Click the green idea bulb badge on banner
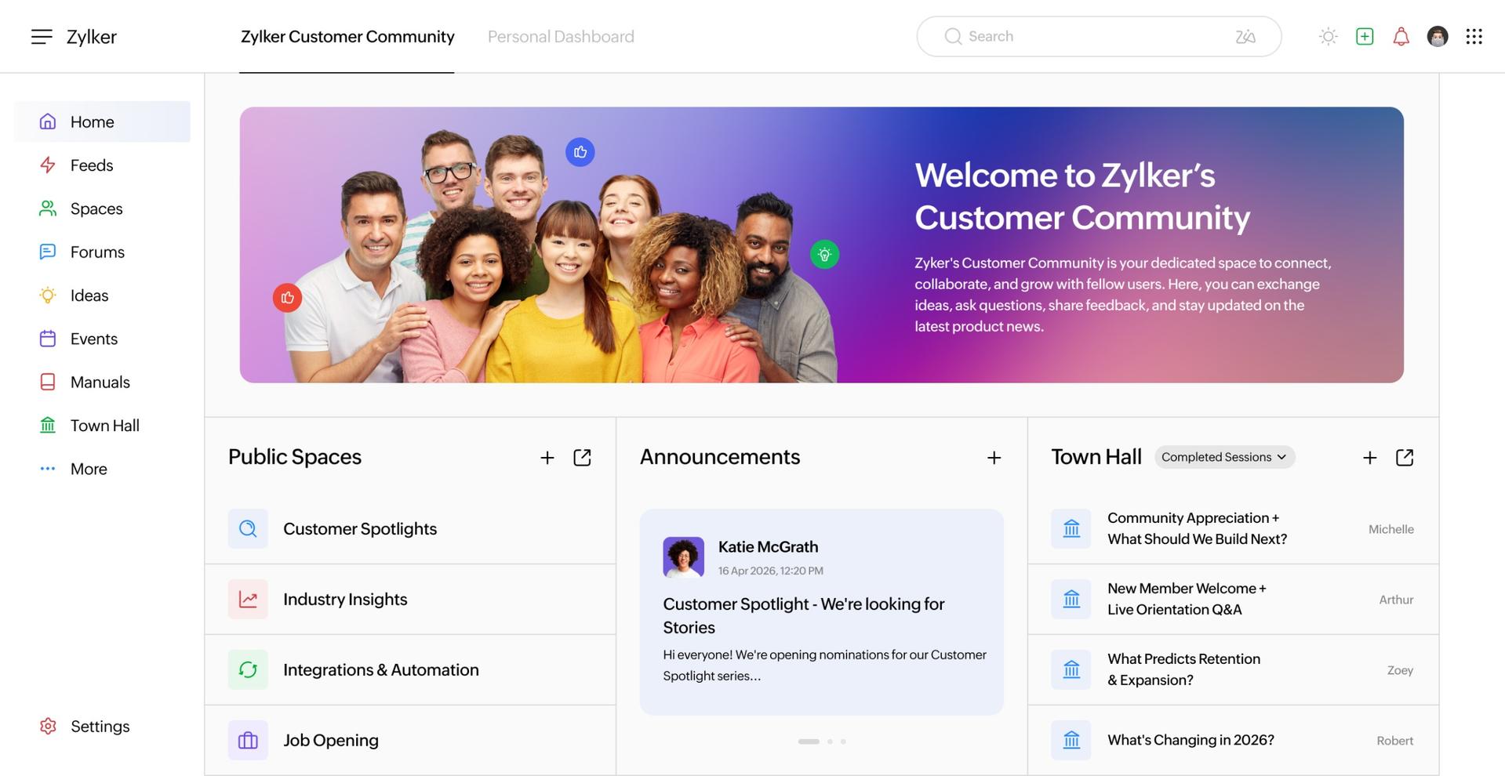This screenshot has height=776, width=1505. (824, 254)
